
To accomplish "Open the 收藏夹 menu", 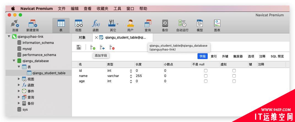I will tap(102, 9).
